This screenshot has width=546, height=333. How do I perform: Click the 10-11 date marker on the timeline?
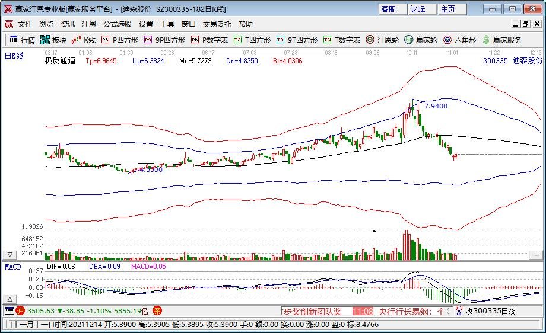(x=412, y=53)
